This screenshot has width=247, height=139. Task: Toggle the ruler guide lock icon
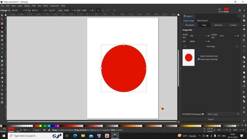(x=5, y=15)
